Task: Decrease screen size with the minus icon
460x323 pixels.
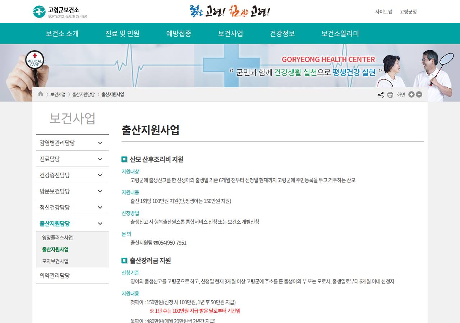Action: (419, 94)
